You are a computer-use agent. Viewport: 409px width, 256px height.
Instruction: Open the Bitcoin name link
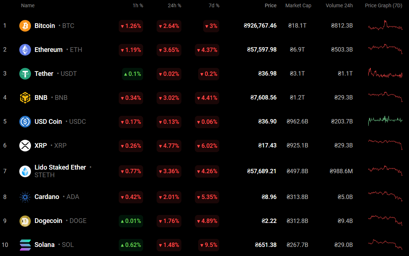pos(45,26)
